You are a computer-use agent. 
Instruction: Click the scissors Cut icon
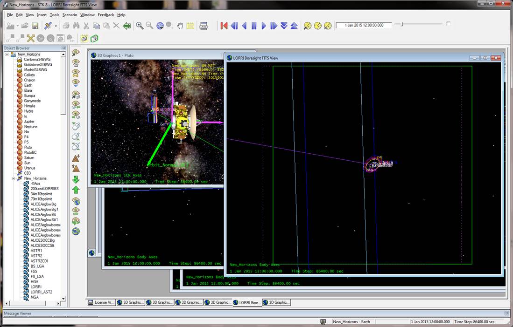[86, 26]
